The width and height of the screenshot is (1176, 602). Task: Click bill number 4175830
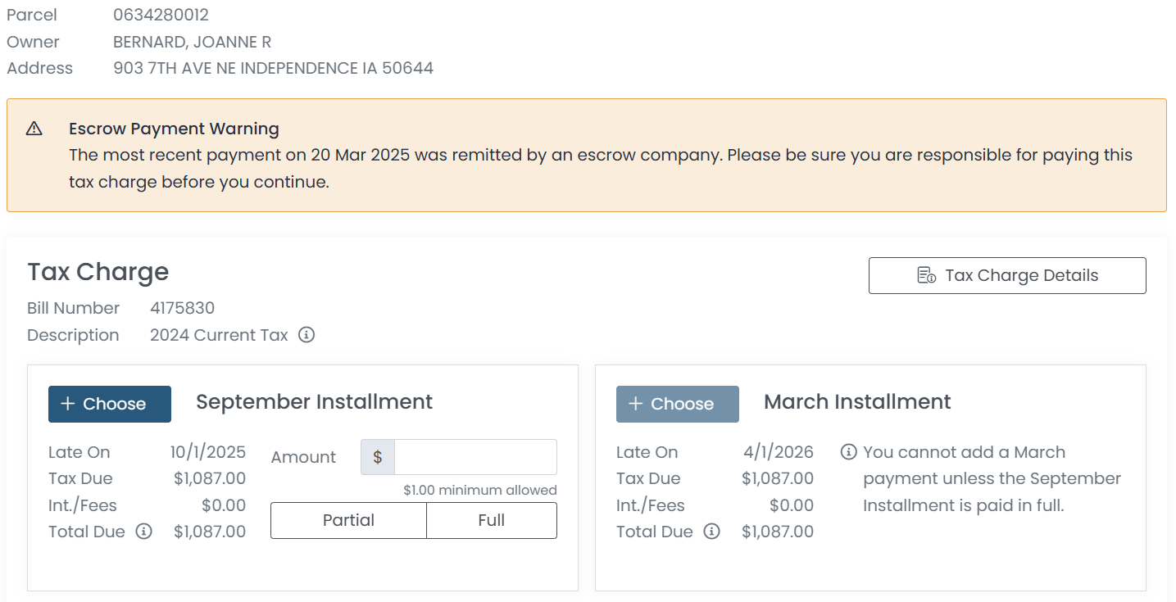click(x=182, y=308)
